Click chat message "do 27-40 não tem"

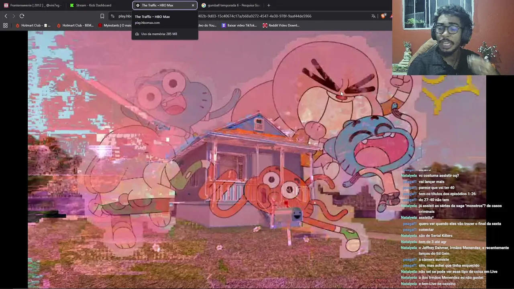pyautogui.click(x=434, y=199)
